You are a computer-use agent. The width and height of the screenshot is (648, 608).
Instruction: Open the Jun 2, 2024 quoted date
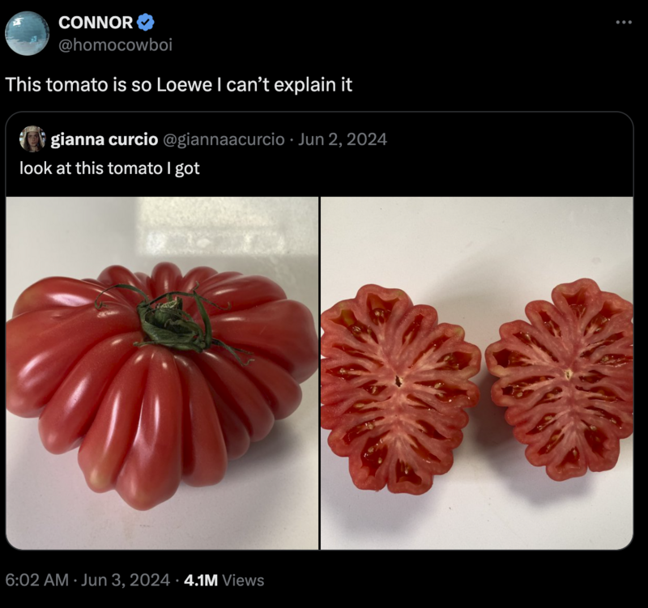click(342, 139)
